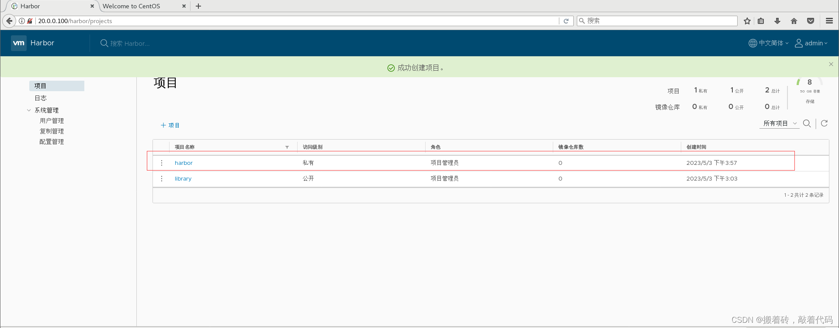Close the Welcome to CentOS tab
This screenshot has width=839, height=328.
(x=184, y=6)
